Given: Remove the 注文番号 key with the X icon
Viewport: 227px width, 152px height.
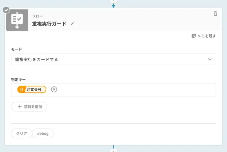Looking at the screenshot, I should (54, 89).
